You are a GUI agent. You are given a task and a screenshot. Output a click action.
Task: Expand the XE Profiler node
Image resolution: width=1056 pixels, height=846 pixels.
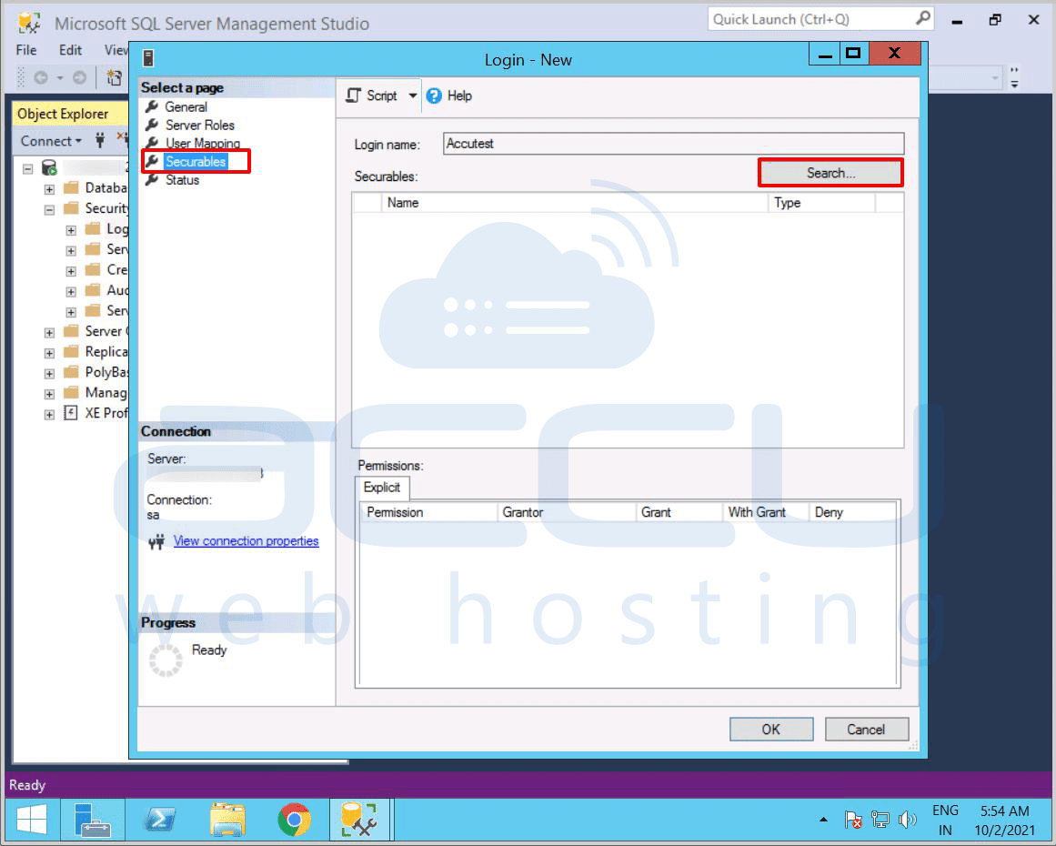click(49, 414)
